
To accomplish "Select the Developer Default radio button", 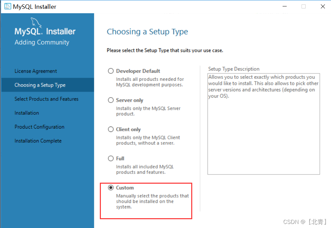I will click(111, 71).
